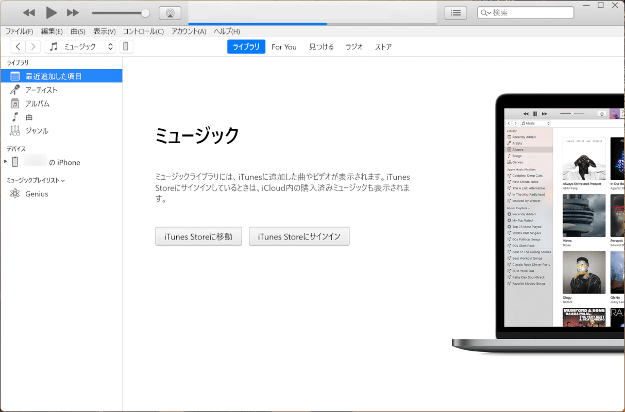Select the アーティスト sidebar icon
The height and width of the screenshot is (412, 625).
pyautogui.click(x=15, y=89)
